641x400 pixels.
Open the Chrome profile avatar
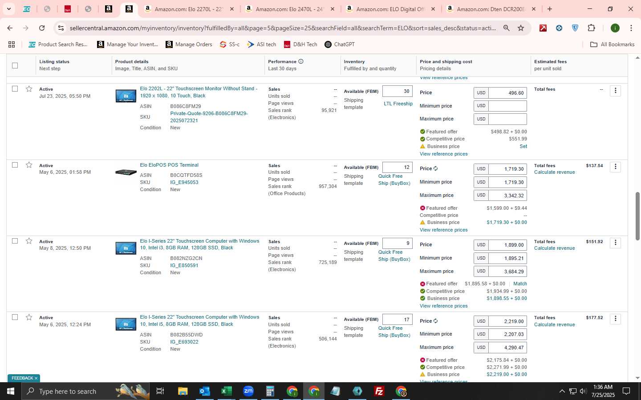pyautogui.click(x=615, y=28)
